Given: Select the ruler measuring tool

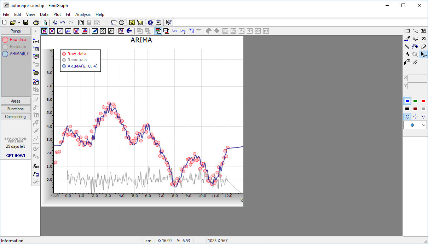Looking at the screenshot, I should 415,62.
